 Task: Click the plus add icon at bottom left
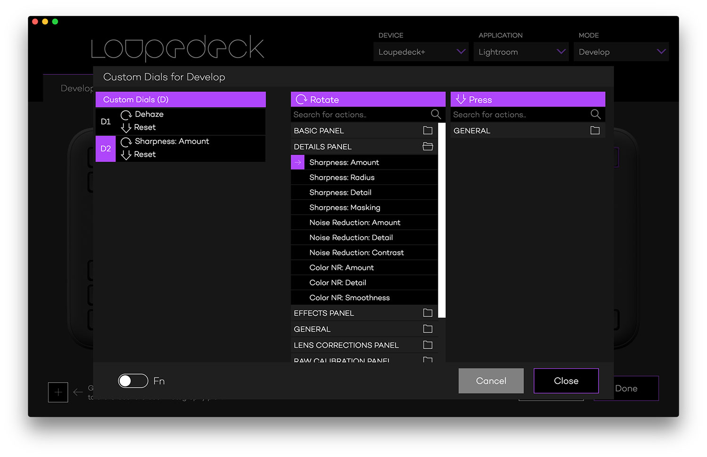[x=58, y=392]
